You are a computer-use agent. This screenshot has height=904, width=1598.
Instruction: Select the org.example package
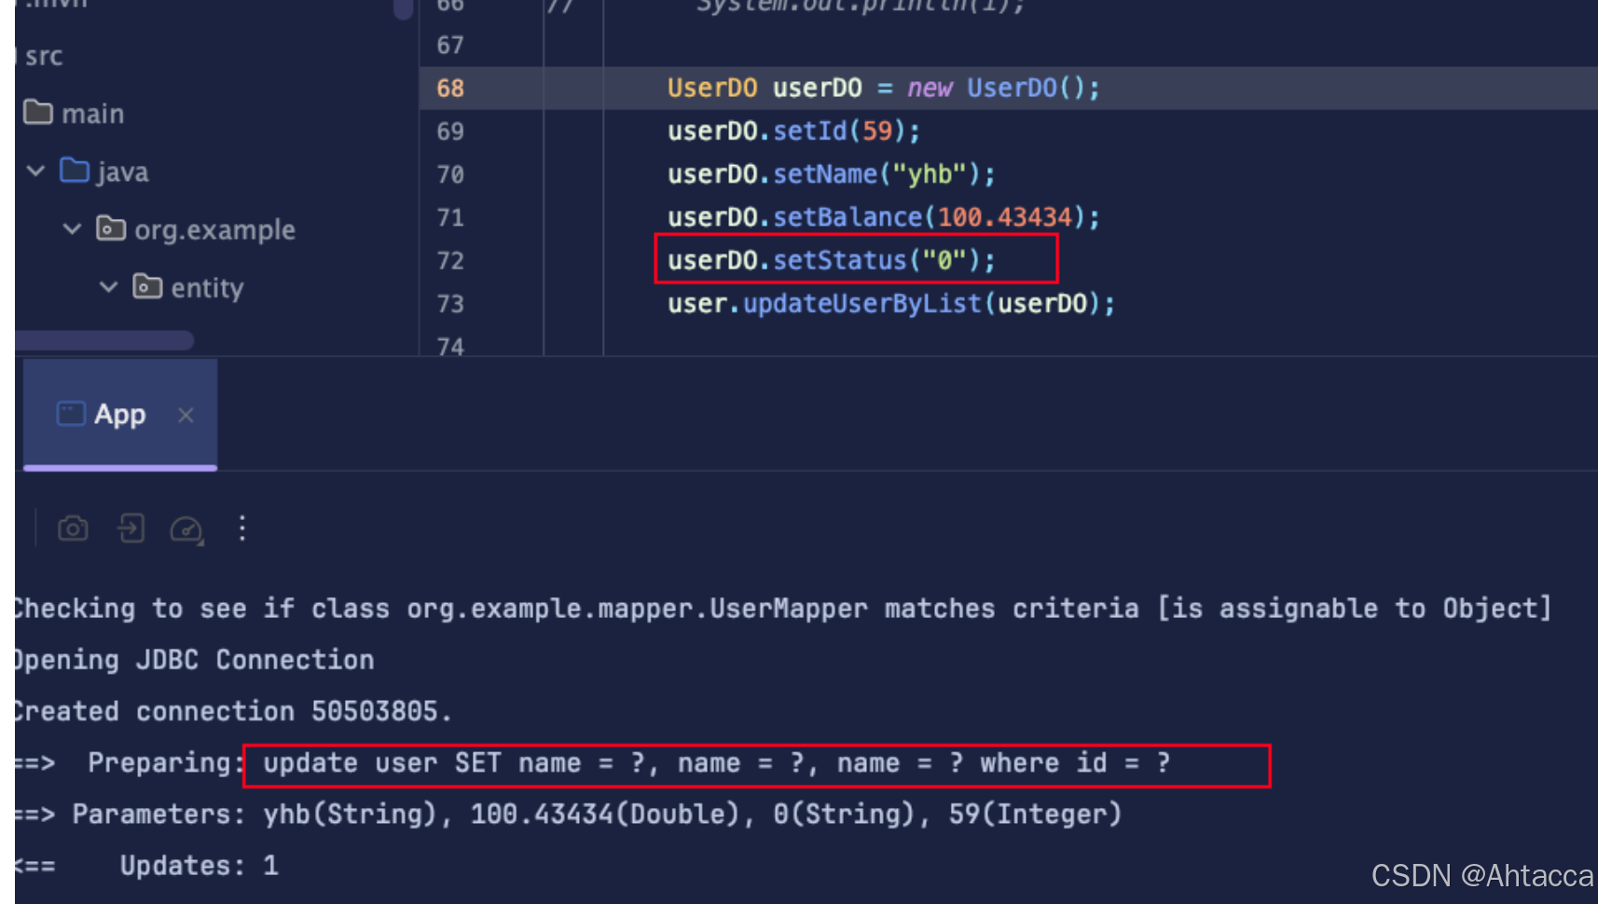pos(214,229)
